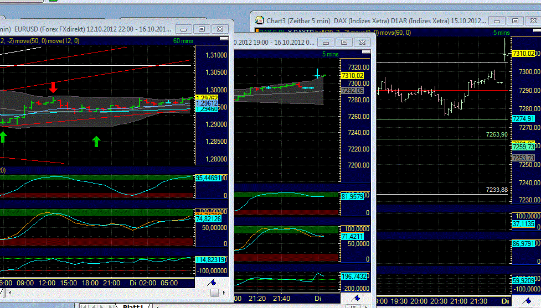Click the blue 1,29612 price tag
Screen dimensions: 541x308
[207, 103]
